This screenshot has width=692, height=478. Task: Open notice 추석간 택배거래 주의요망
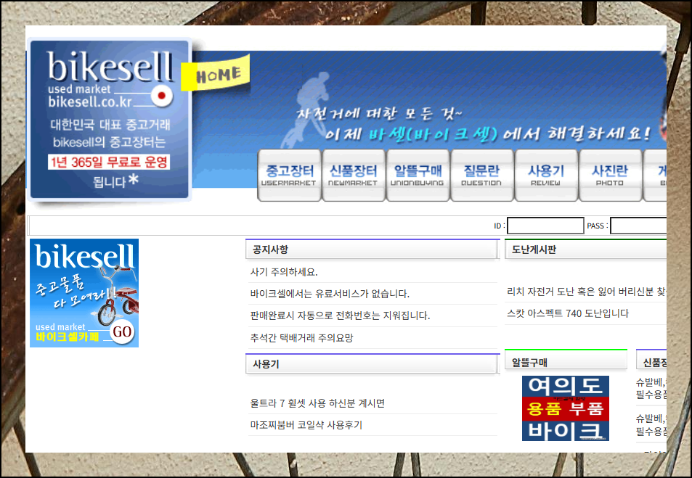click(301, 338)
